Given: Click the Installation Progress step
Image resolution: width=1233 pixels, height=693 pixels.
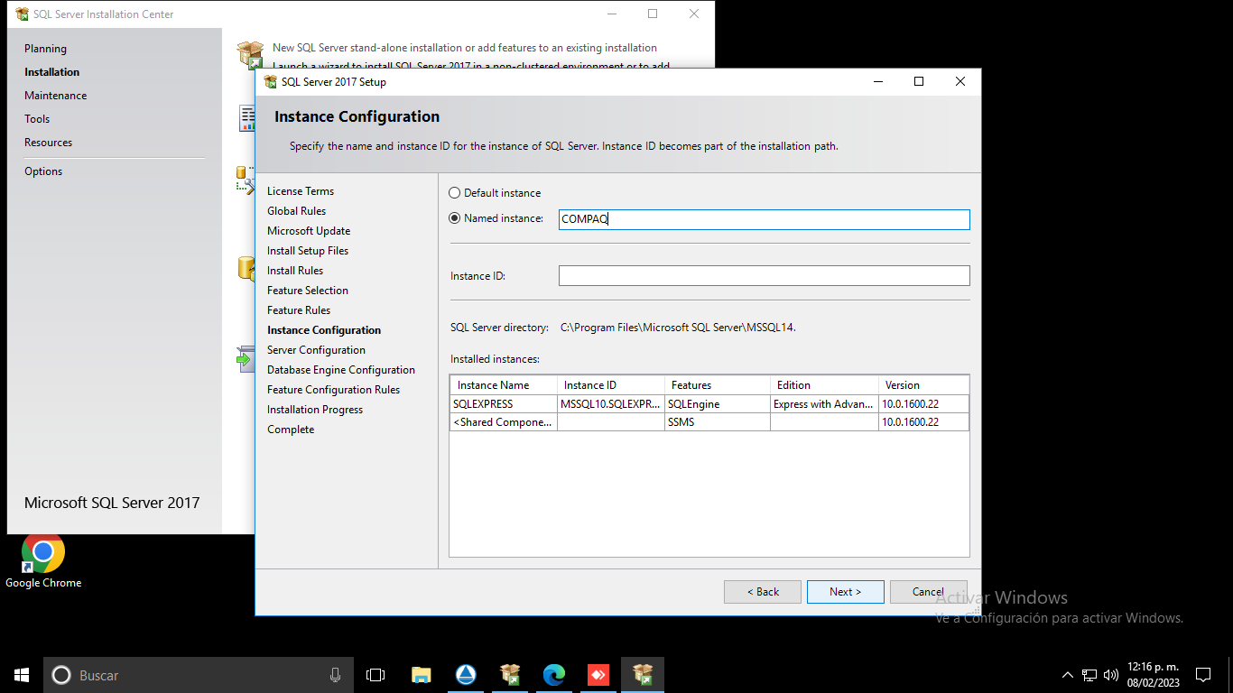Looking at the screenshot, I should click(315, 410).
